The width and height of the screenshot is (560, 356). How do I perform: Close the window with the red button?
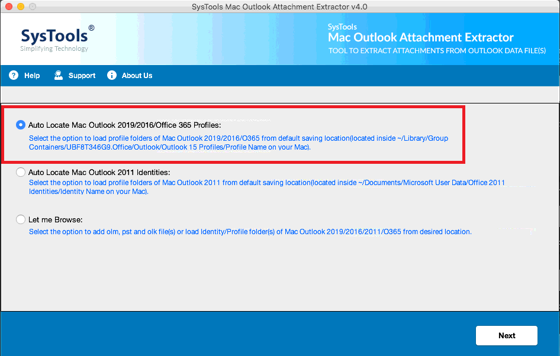[x=9, y=7]
